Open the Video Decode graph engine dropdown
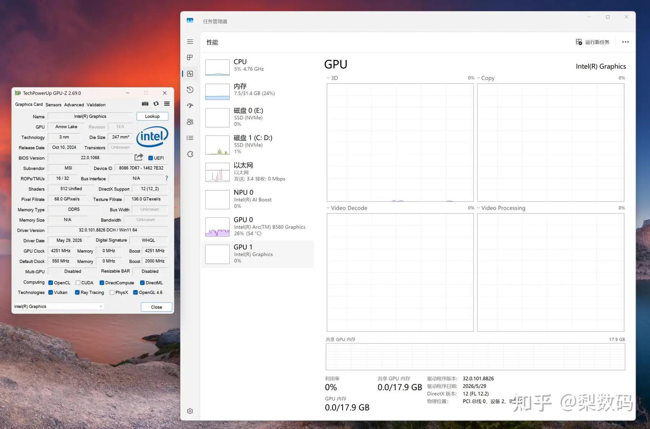 tap(328, 208)
